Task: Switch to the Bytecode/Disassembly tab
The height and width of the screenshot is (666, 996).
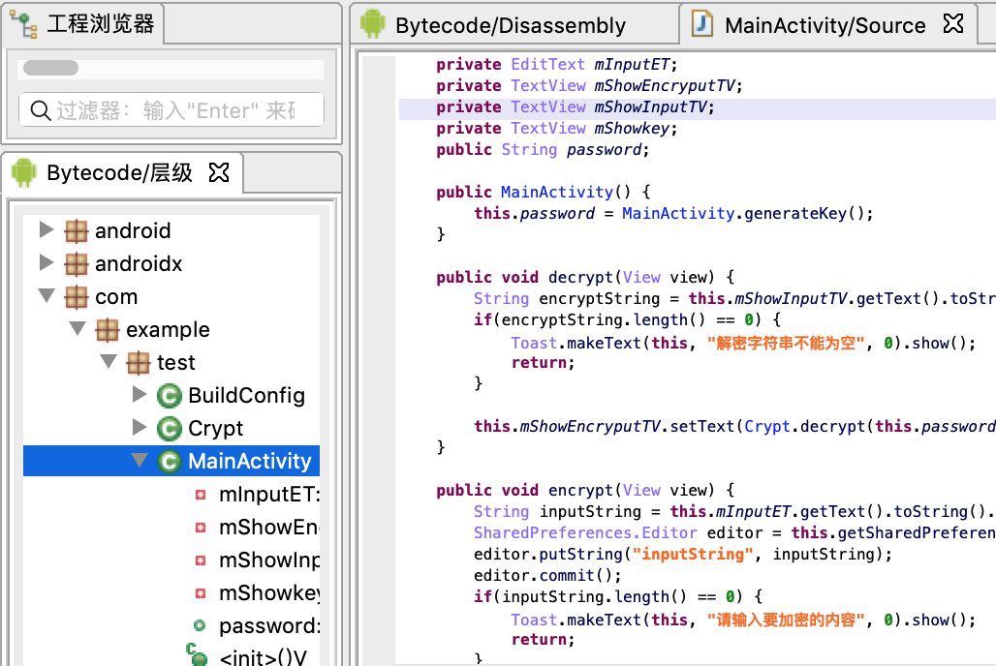Action: [493, 25]
